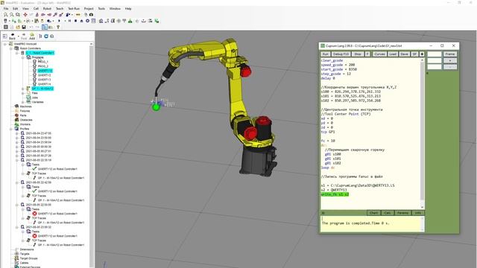Expand the GP 1 - M-10iA/12 tree node
Viewport: 477px width, 268px height.
coord(23,89)
